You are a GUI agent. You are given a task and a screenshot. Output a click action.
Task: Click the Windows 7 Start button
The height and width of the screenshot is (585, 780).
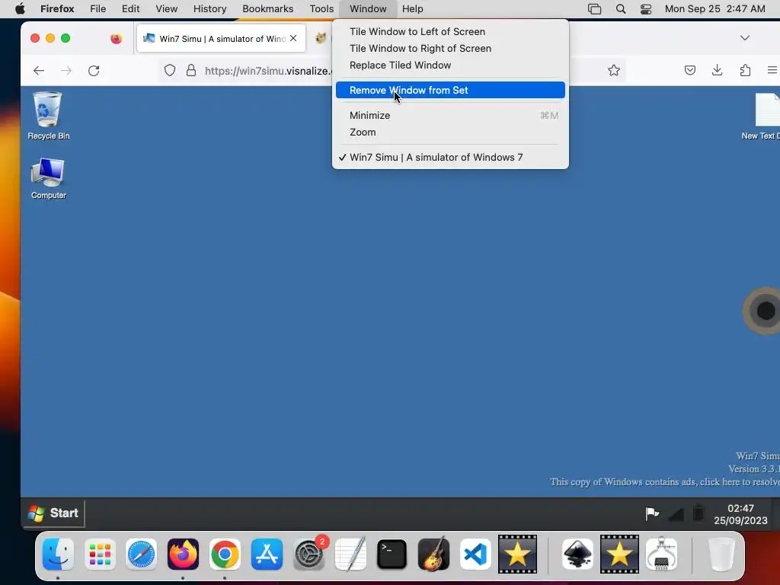(53, 513)
